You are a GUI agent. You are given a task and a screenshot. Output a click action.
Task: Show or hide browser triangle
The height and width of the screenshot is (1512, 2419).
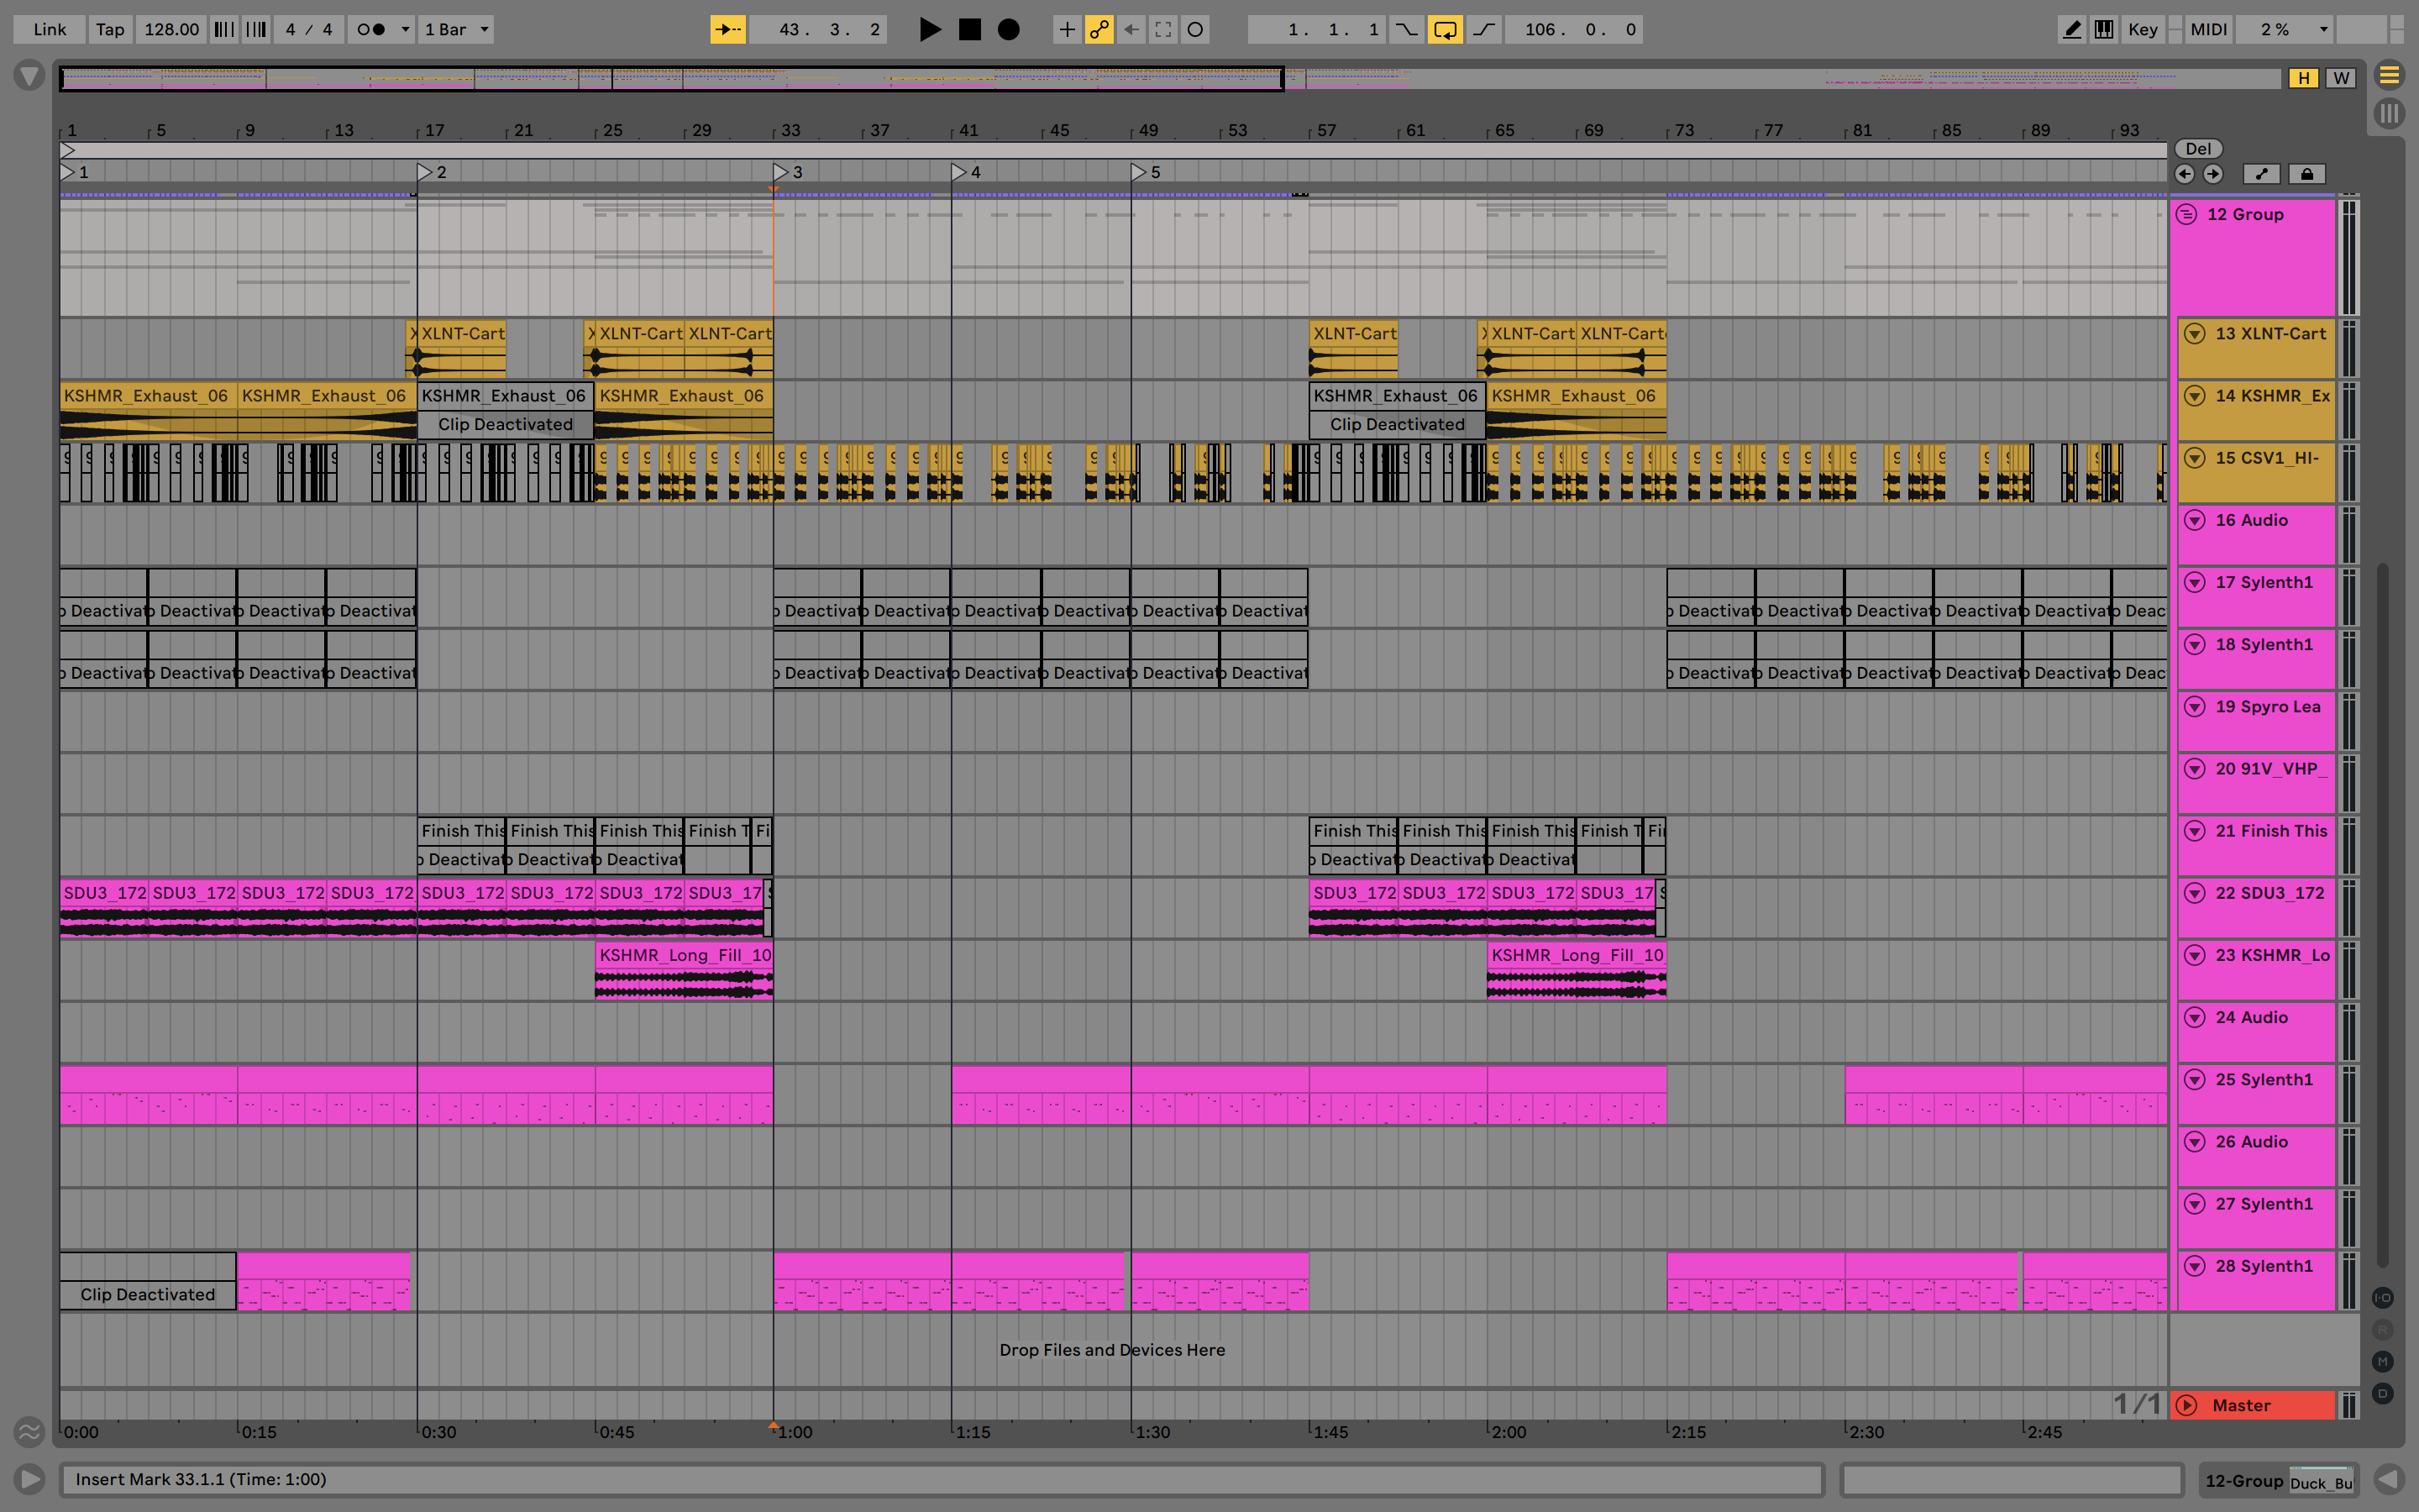29,75
